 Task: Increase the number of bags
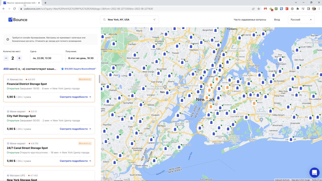point(19,58)
